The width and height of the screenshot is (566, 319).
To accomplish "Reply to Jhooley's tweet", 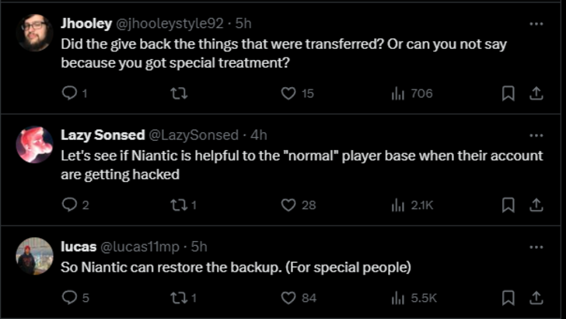I will click(69, 93).
